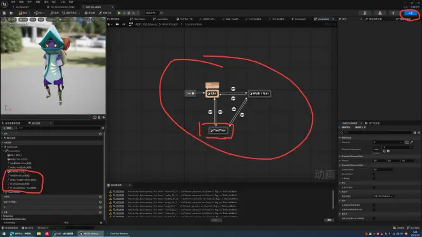
Task: Click the lower transition icon between Idle and Walk / Run
Action: coord(233,99)
